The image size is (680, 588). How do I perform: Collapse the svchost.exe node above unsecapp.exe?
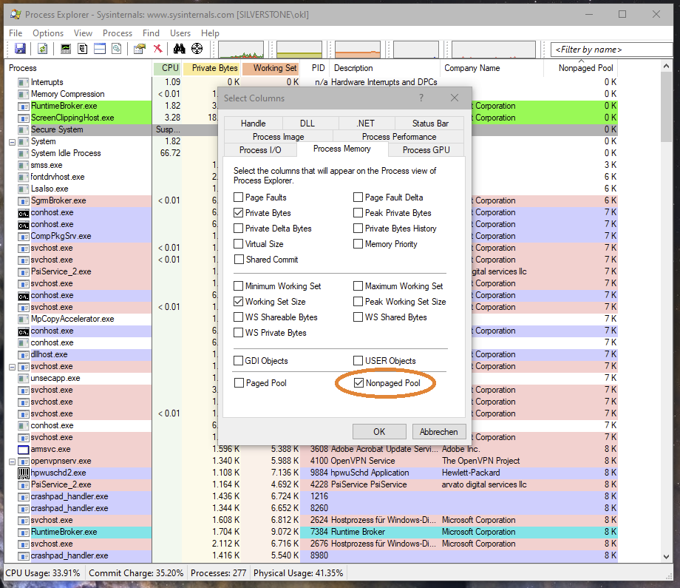point(12,367)
